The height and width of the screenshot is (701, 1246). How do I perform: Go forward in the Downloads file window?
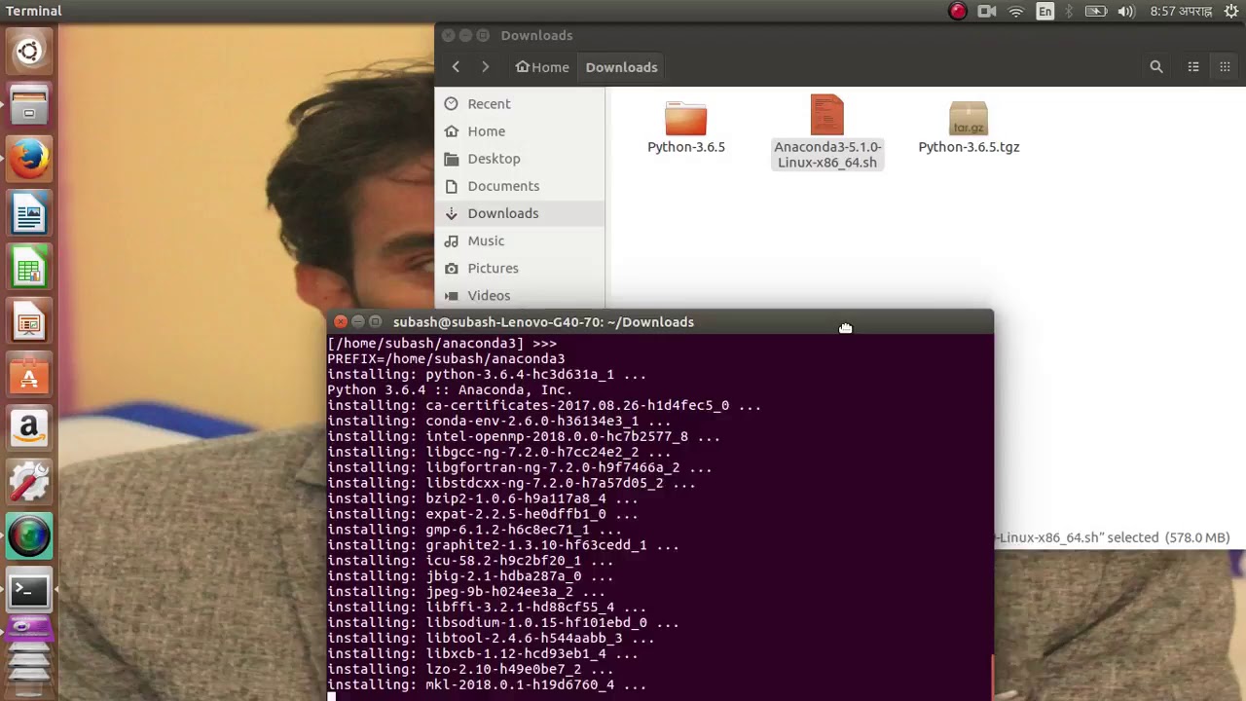pyautogui.click(x=485, y=67)
